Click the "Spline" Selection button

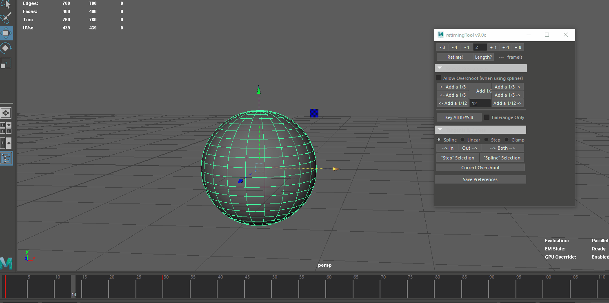pos(502,158)
